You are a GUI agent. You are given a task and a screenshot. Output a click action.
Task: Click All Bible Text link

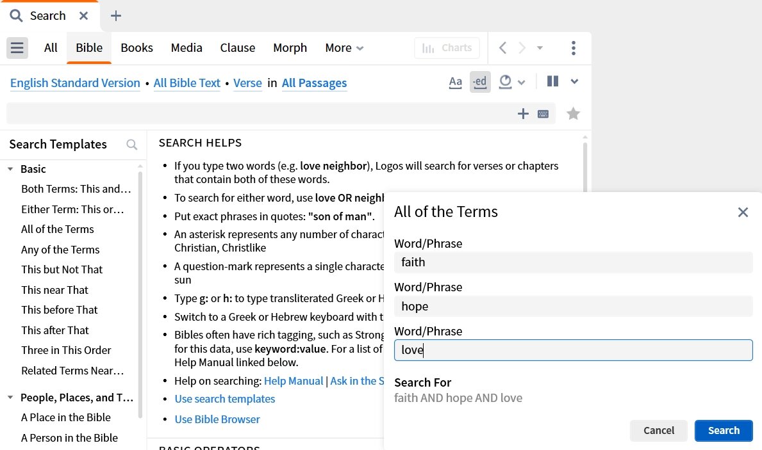pos(187,83)
